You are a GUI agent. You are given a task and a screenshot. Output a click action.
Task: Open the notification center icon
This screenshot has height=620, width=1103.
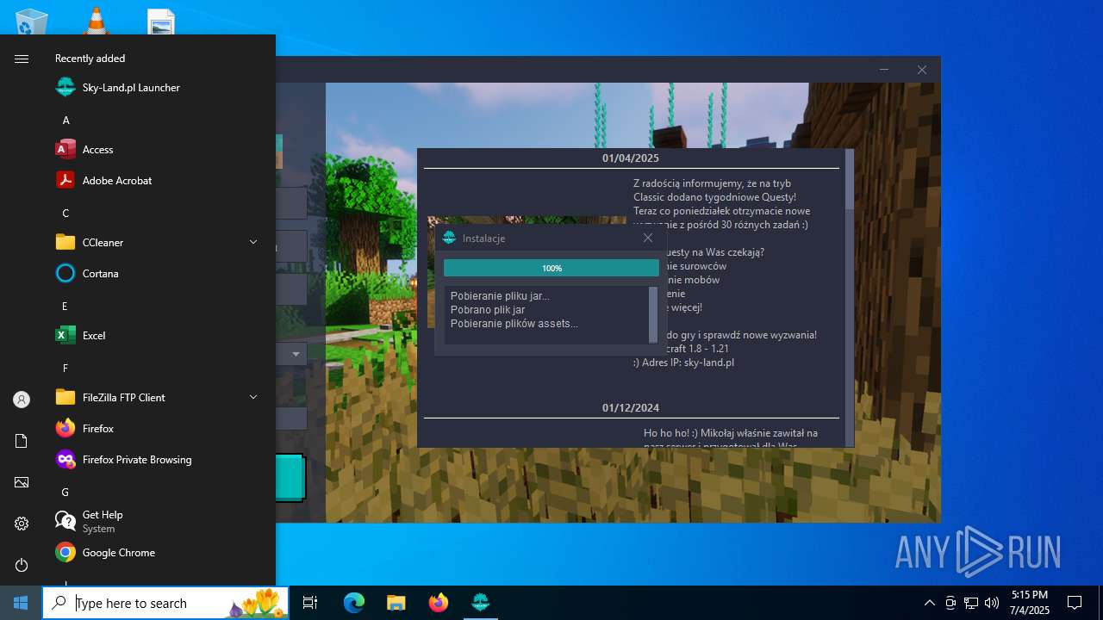click(x=1075, y=603)
